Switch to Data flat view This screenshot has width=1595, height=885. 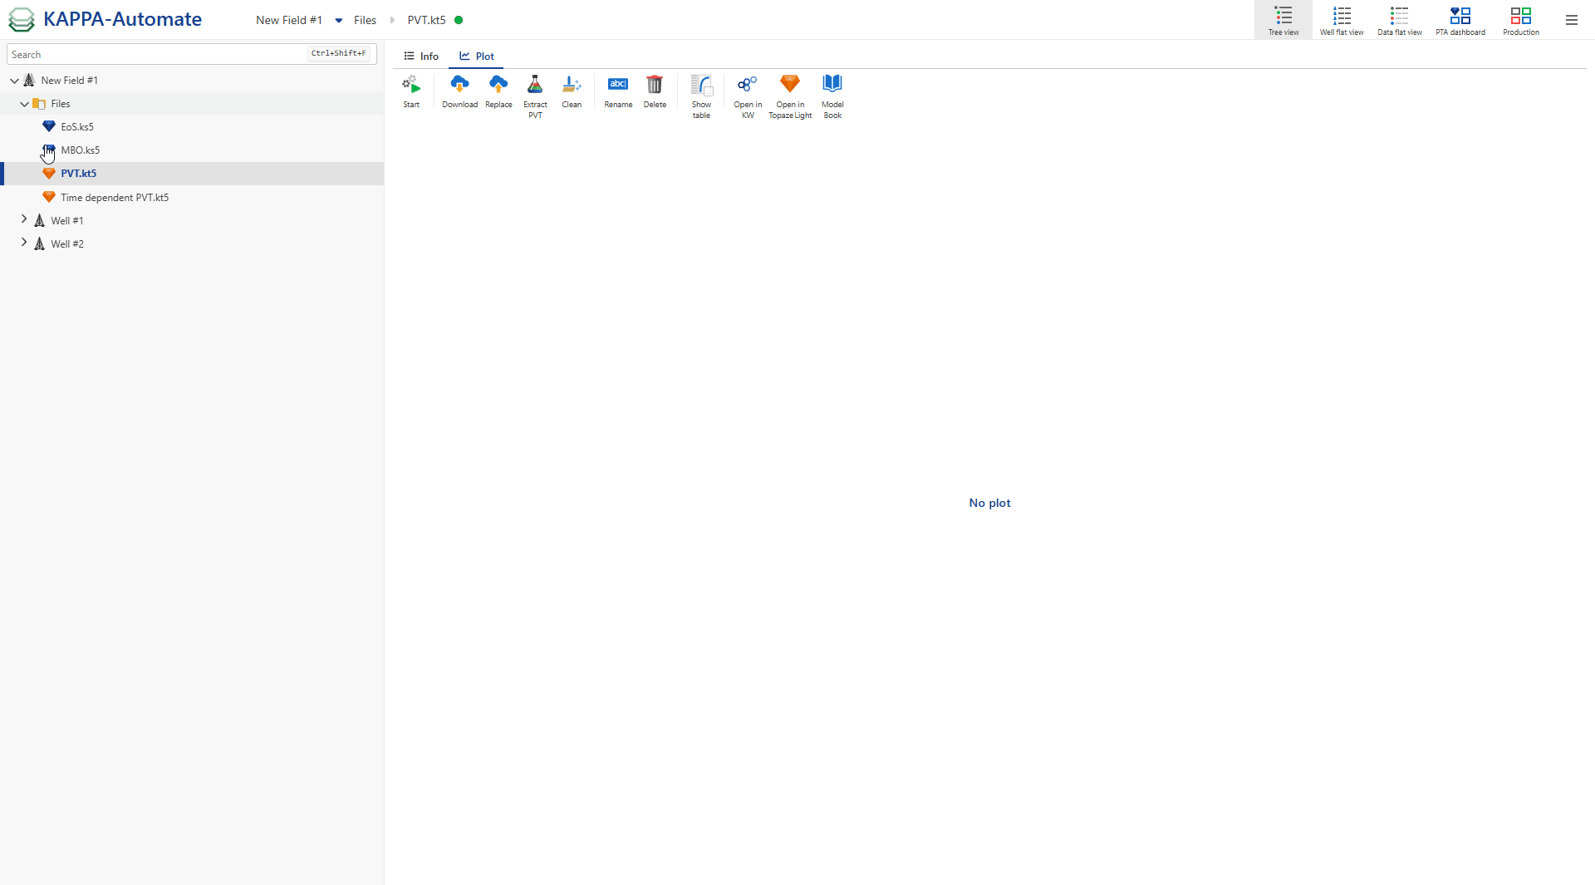pyautogui.click(x=1400, y=21)
